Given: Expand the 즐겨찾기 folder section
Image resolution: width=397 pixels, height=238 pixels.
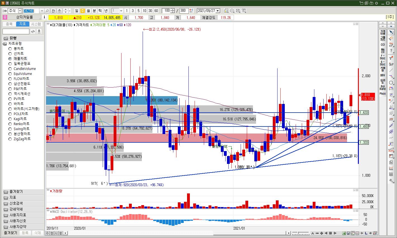Looking at the screenshot, I should click(23, 192).
